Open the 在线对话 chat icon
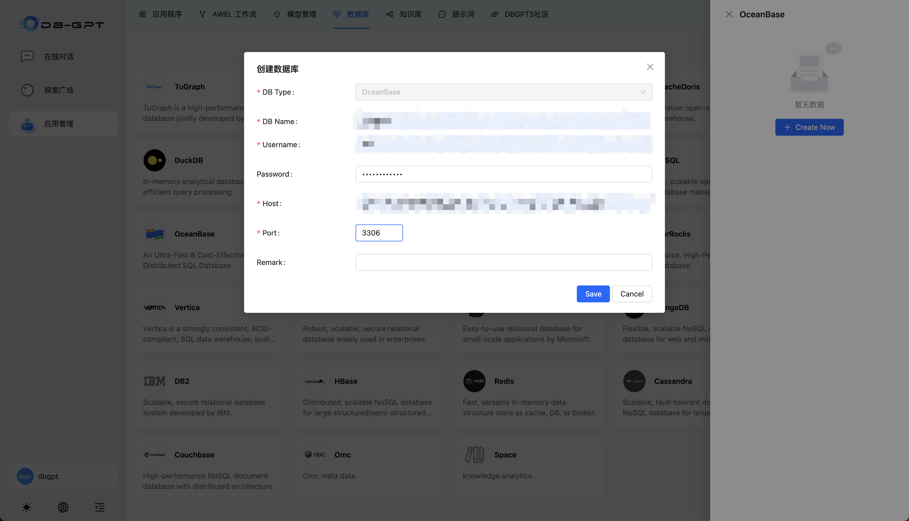 point(27,56)
